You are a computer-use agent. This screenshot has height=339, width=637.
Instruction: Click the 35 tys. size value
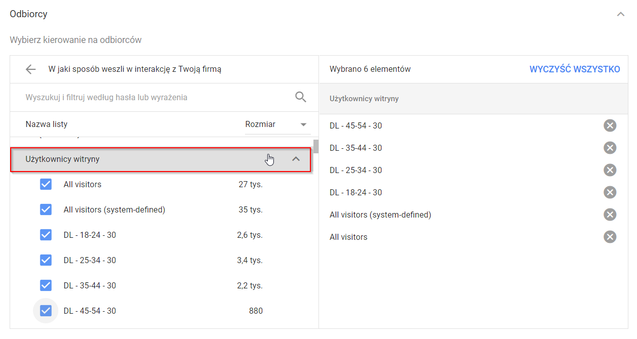click(251, 209)
